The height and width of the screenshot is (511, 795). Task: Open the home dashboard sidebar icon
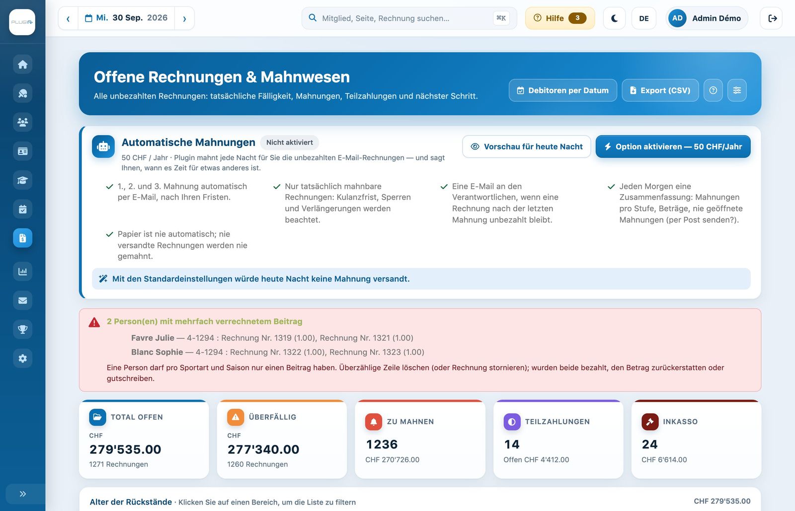(x=22, y=65)
